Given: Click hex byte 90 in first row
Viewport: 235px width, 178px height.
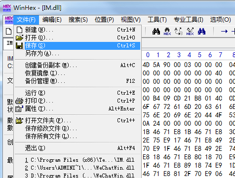Looking at the screenshot, I should [x=167, y=65].
